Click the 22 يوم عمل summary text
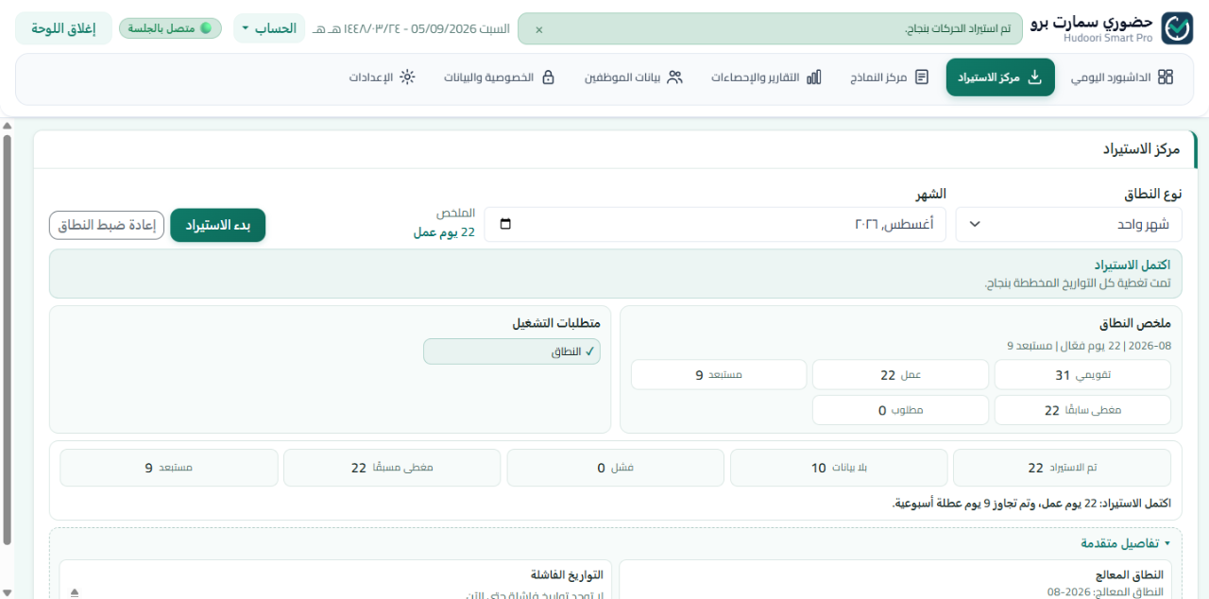This screenshot has height=599, width=1209. (444, 232)
